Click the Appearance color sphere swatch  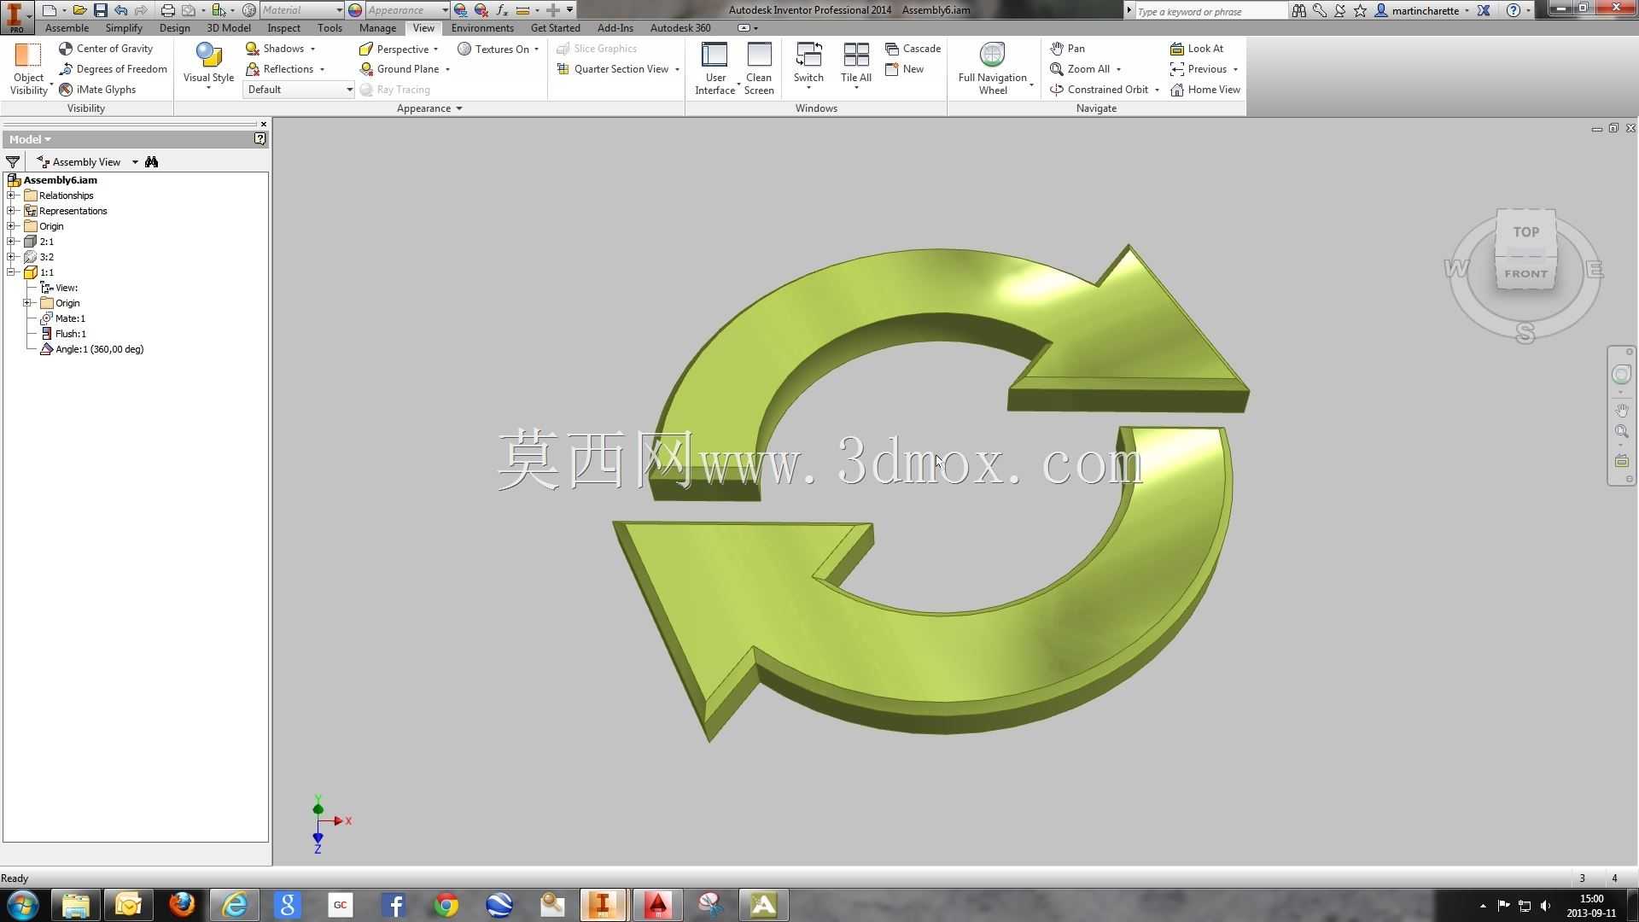tap(355, 10)
